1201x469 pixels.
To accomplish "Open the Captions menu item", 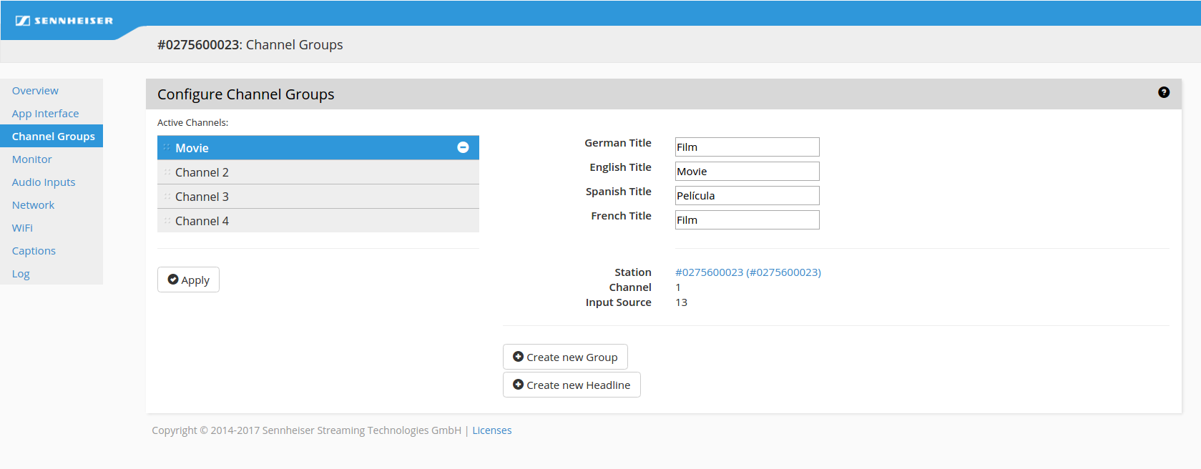I will 34,251.
